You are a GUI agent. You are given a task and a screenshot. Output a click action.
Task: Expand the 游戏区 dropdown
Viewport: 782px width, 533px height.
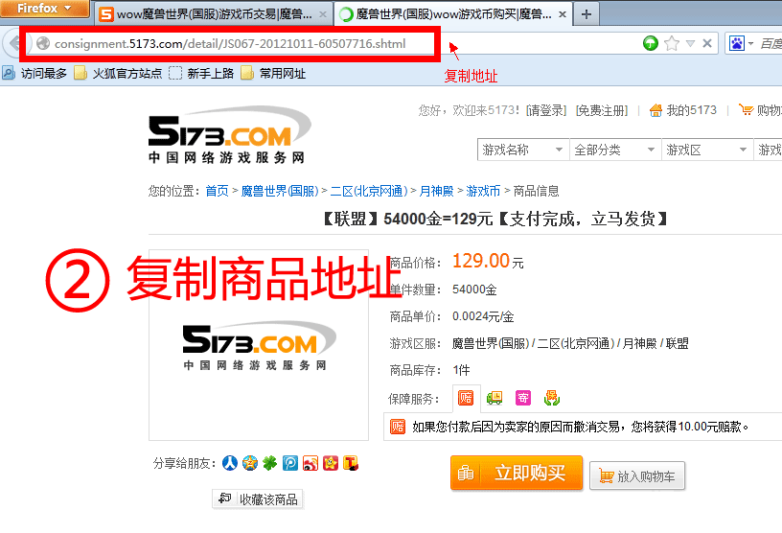pos(707,150)
